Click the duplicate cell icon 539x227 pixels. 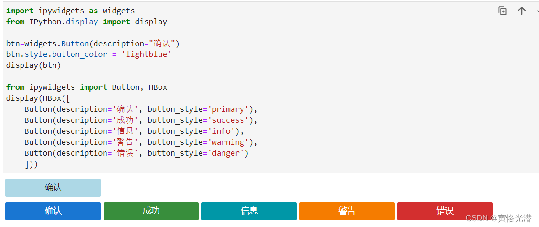[503, 11]
